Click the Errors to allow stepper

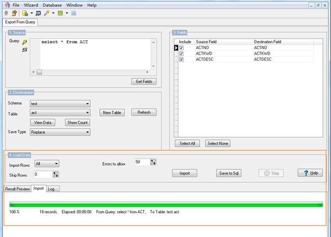click(154, 162)
